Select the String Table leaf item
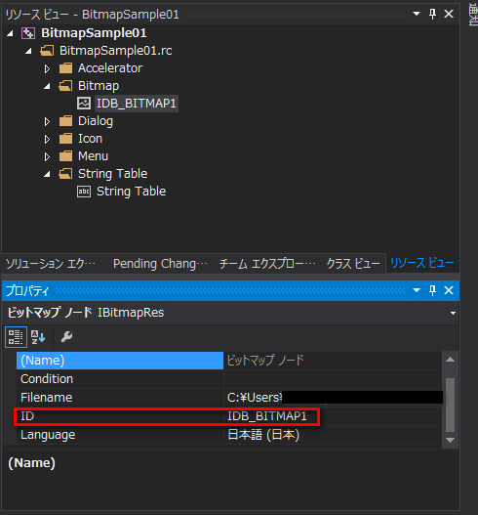This screenshot has height=515, width=478. point(131,192)
